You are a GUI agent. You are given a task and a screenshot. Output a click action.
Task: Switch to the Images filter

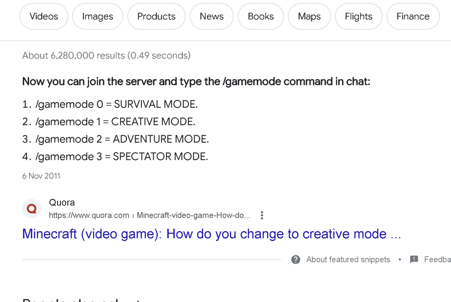pos(97,16)
